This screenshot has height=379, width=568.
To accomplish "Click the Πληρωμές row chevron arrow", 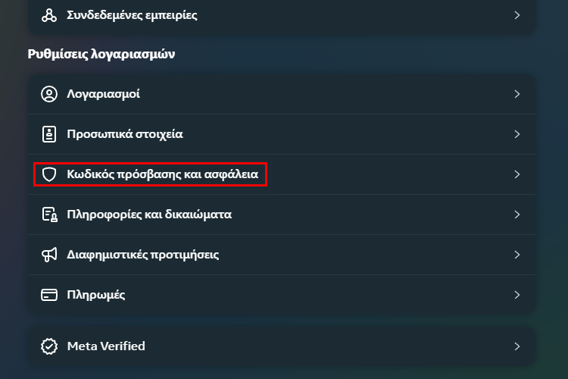I will (x=517, y=295).
